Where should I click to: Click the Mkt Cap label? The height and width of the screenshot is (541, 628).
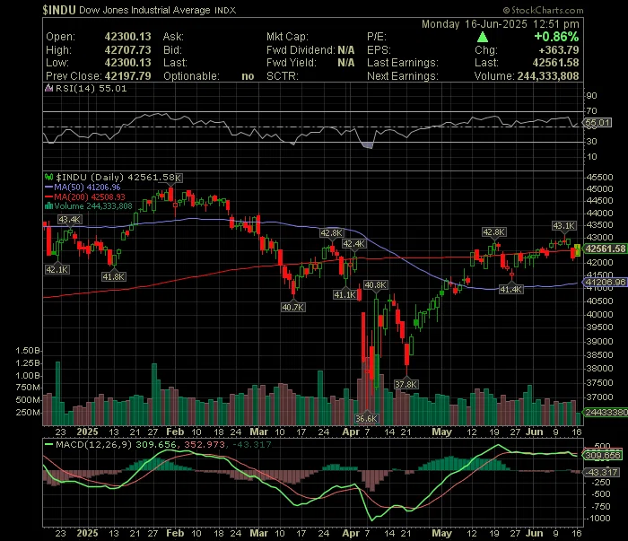click(x=287, y=37)
